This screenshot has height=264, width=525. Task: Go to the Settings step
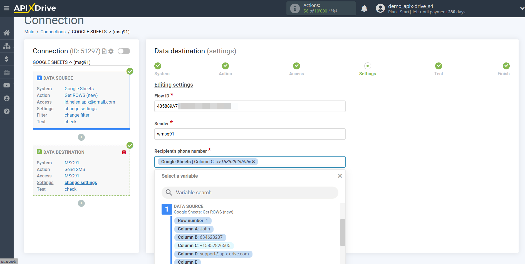368,66
